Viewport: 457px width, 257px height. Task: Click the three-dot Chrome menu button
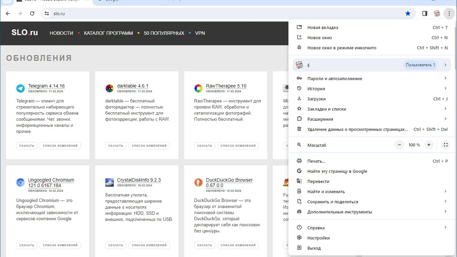449,14
